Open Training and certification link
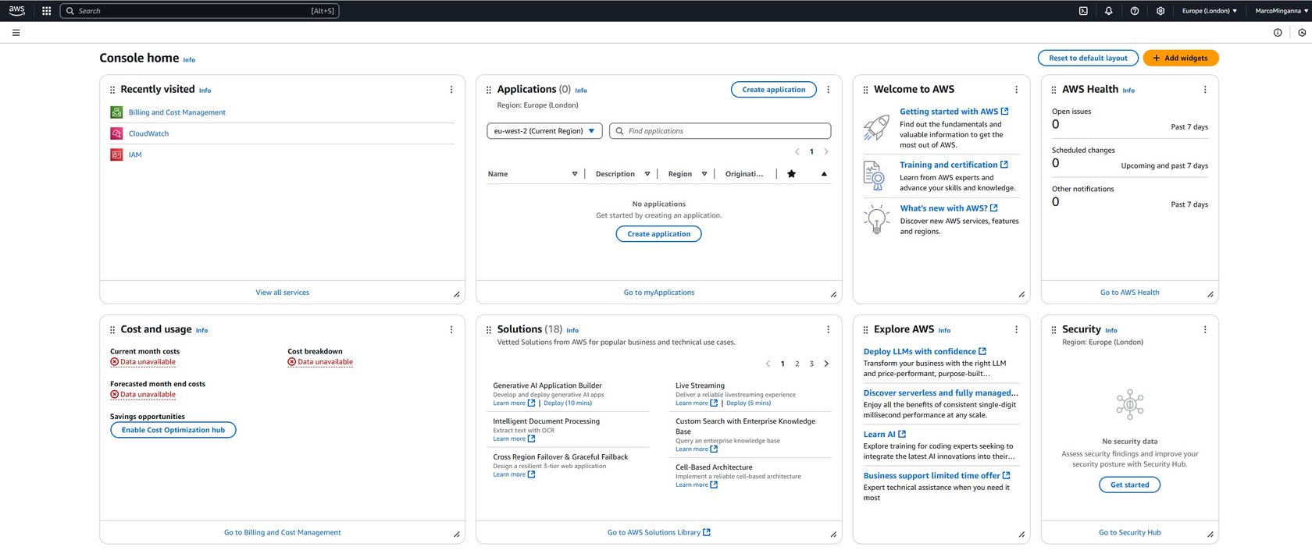 954,165
